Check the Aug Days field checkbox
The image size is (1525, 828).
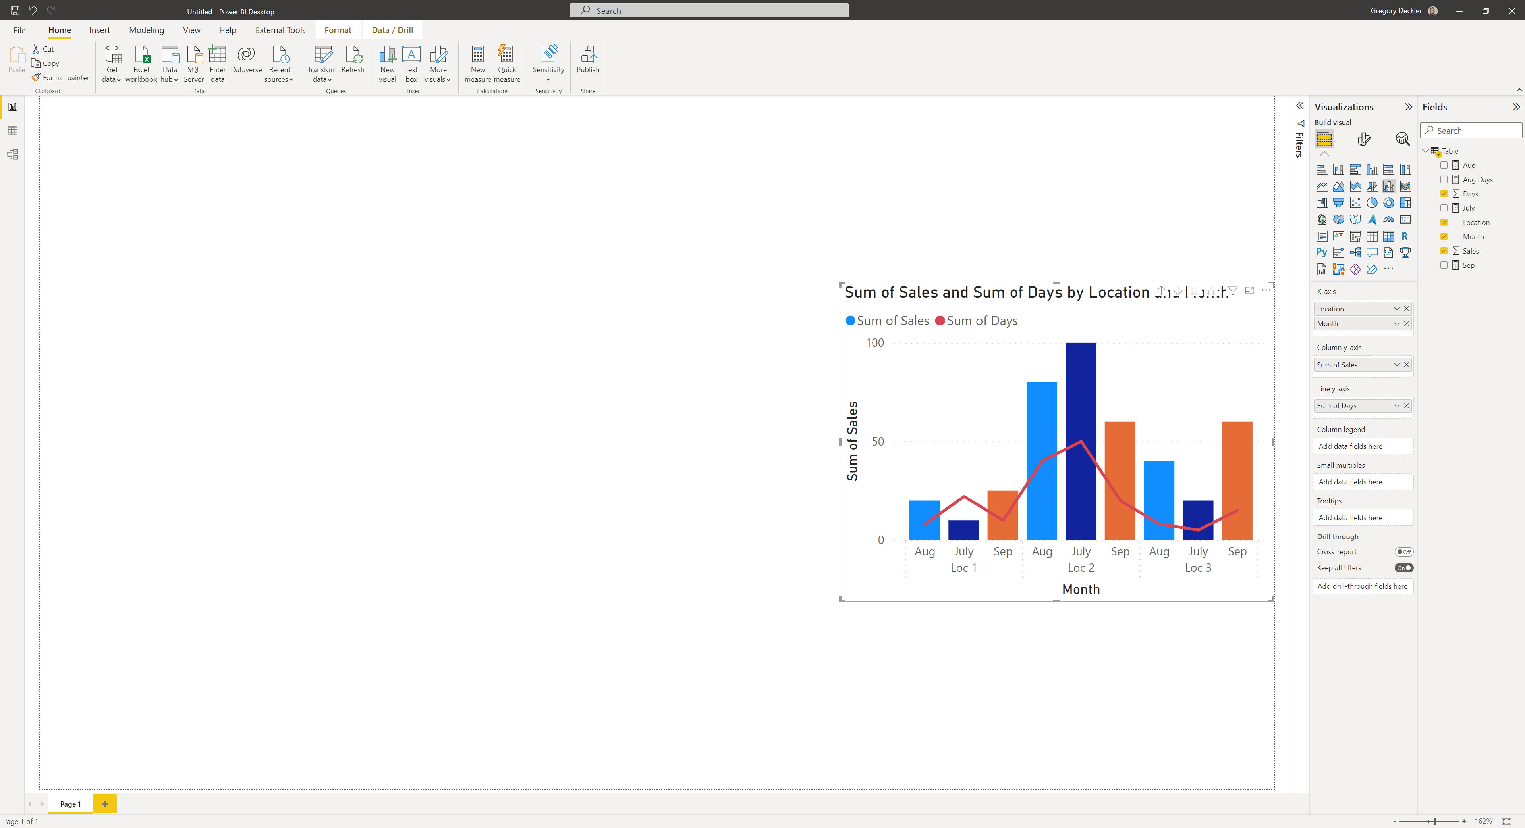point(1444,179)
